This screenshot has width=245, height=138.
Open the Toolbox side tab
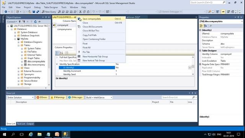[3, 19]
